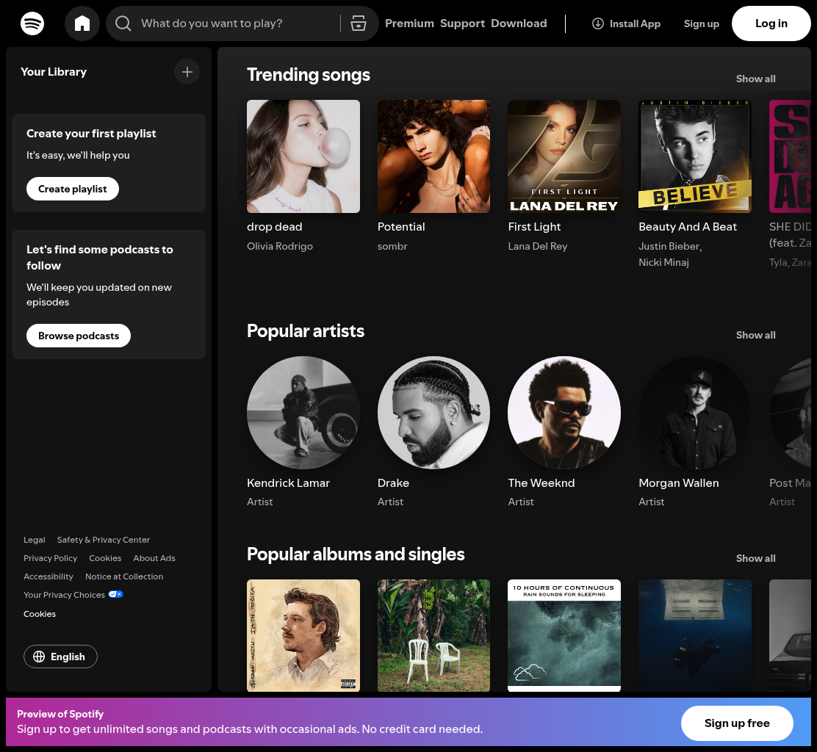This screenshot has width=817, height=752.
Task: Open the English language selector
Action: click(60, 657)
